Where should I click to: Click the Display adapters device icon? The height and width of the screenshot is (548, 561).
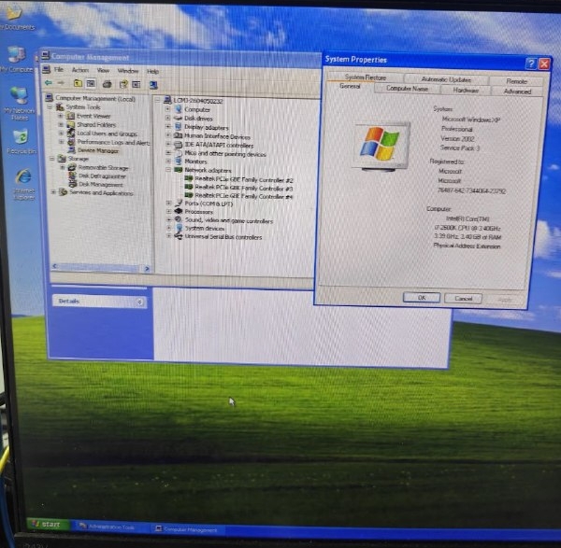click(179, 127)
